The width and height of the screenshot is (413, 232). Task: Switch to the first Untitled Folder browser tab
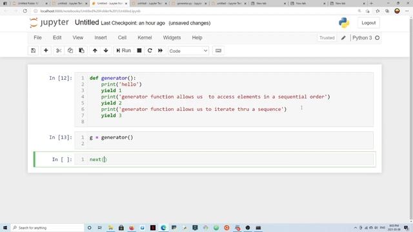[x=28, y=3]
